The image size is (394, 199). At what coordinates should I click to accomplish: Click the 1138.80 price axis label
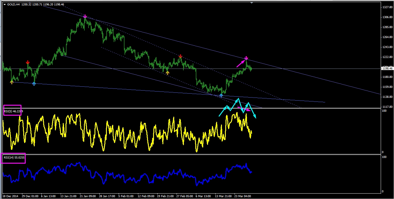tap(387, 97)
